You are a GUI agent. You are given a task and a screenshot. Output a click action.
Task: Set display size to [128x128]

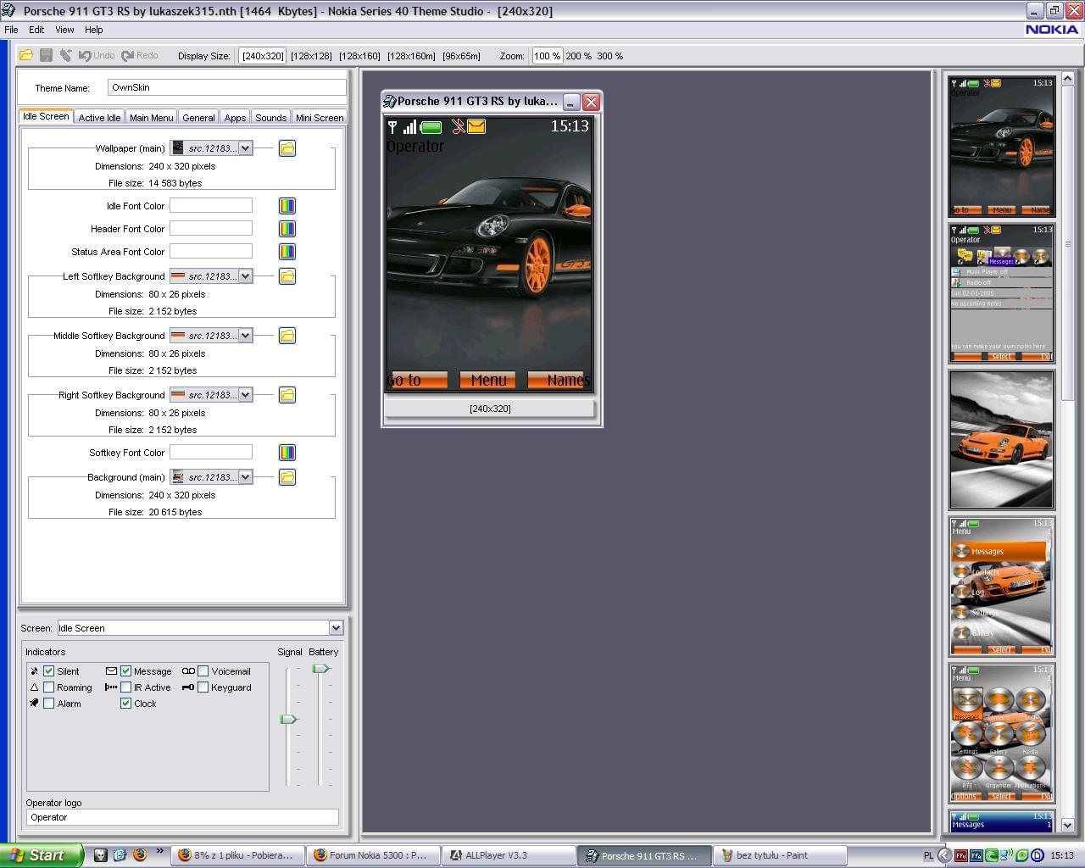[311, 56]
